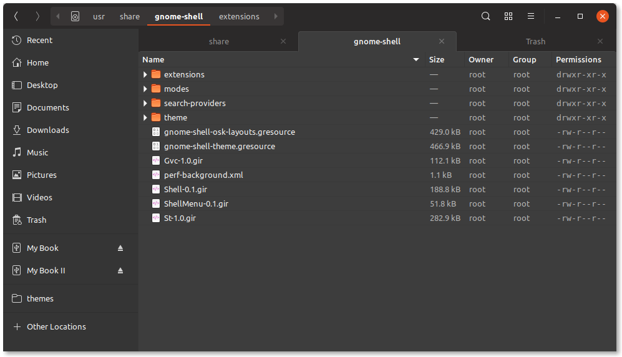Click the Home house icon in the sidebar

click(17, 62)
